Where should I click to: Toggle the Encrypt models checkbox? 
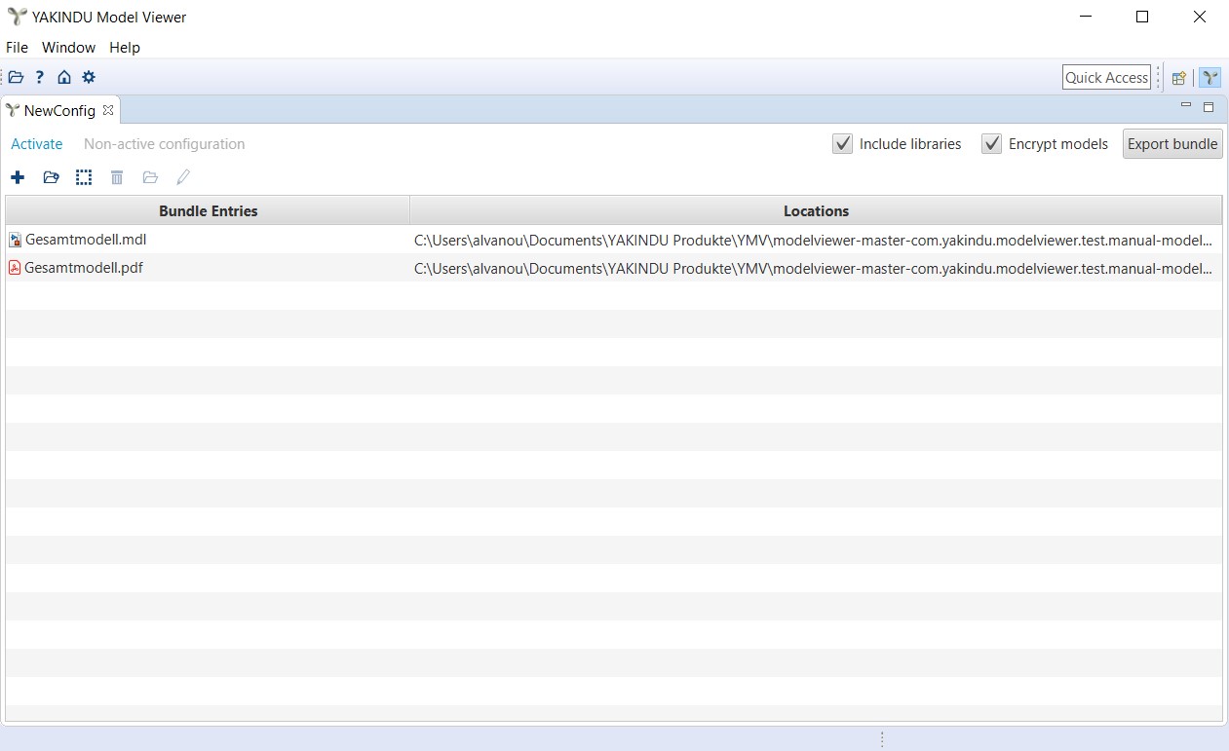[x=992, y=144]
